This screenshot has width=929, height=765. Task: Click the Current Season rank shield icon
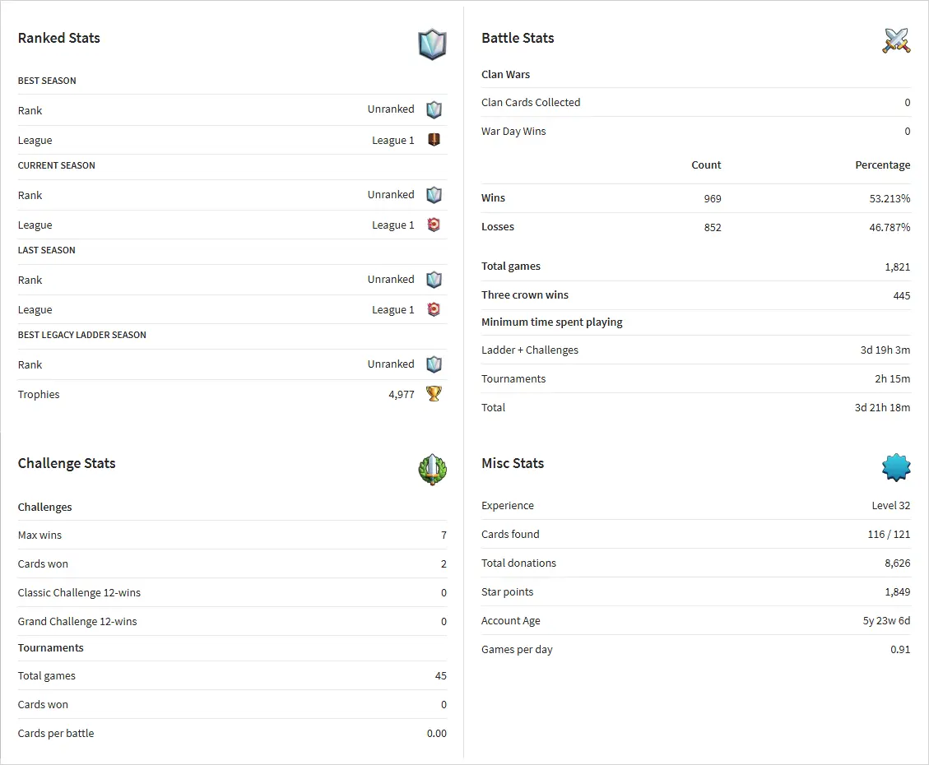tap(434, 195)
